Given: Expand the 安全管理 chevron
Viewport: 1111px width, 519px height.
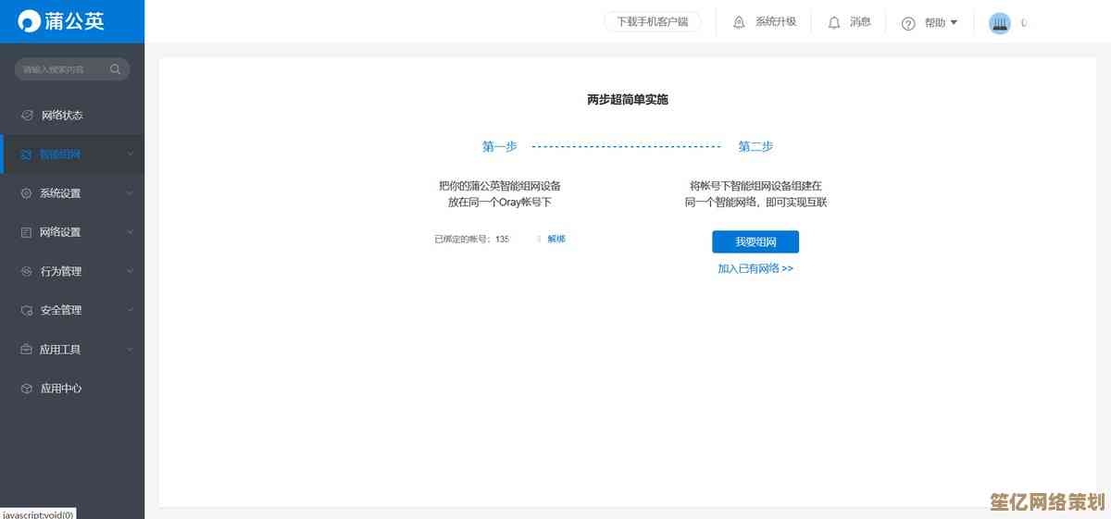Looking at the screenshot, I should click(x=130, y=311).
